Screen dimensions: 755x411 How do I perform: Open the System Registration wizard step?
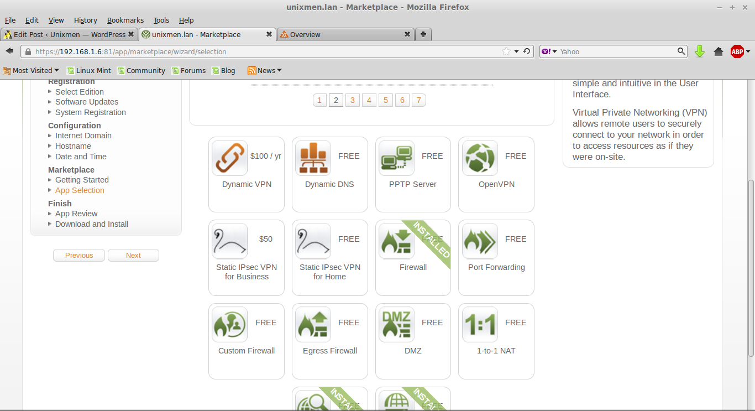(x=91, y=112)
